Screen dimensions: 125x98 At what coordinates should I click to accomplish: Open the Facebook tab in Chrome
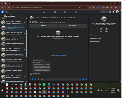6,3
